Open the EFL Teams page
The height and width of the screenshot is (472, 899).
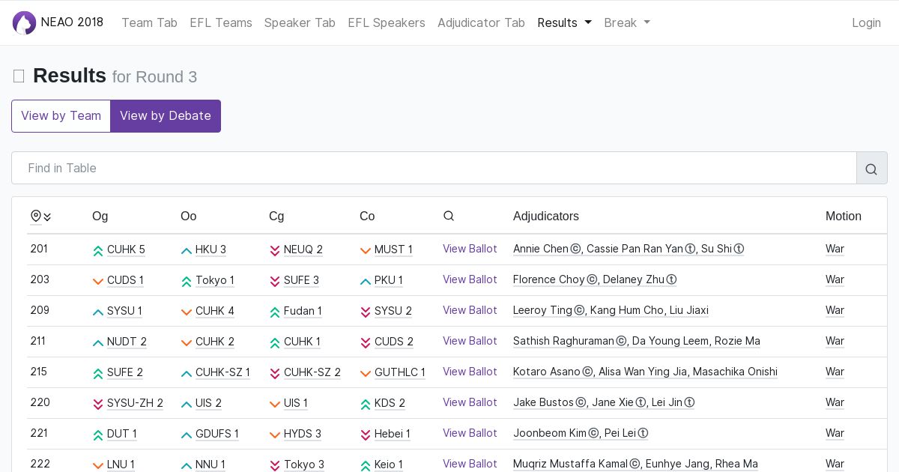coord(221,22)
